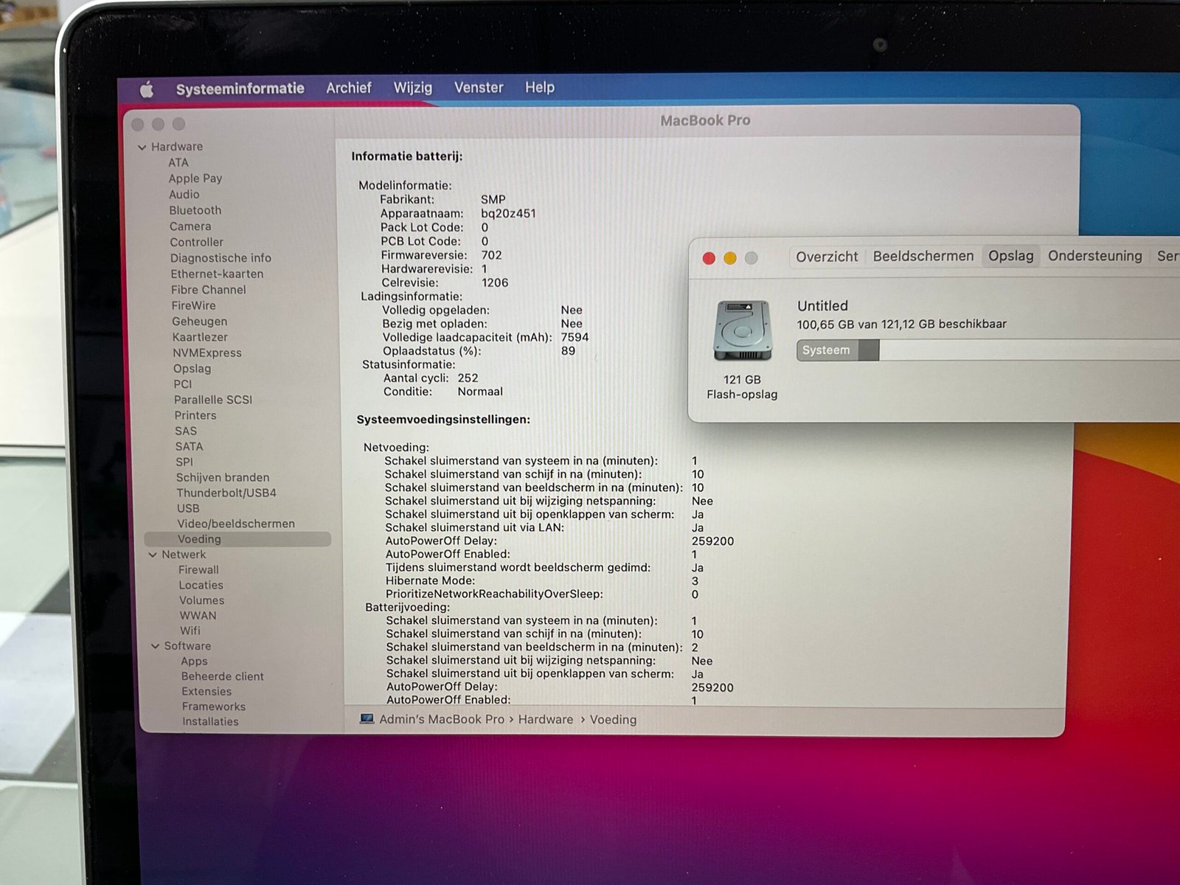Select FireWire in the sidebar
Viewport: 1180px width, 885px height.
pyautogui.click(x=194, y=305)
